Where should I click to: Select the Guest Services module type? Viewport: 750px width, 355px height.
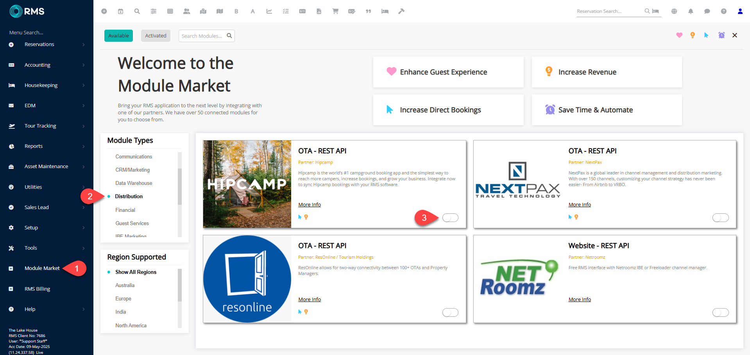tap(132, 223)
